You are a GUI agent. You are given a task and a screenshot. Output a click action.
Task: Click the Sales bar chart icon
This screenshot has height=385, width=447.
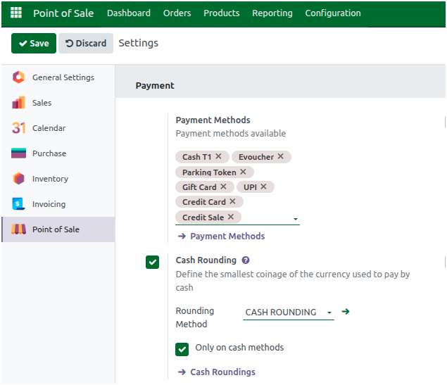(18, 103)
